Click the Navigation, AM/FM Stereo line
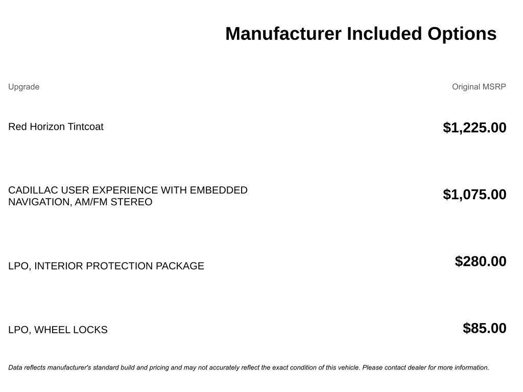This screenshot has width=523, height=392. [80, 202]
